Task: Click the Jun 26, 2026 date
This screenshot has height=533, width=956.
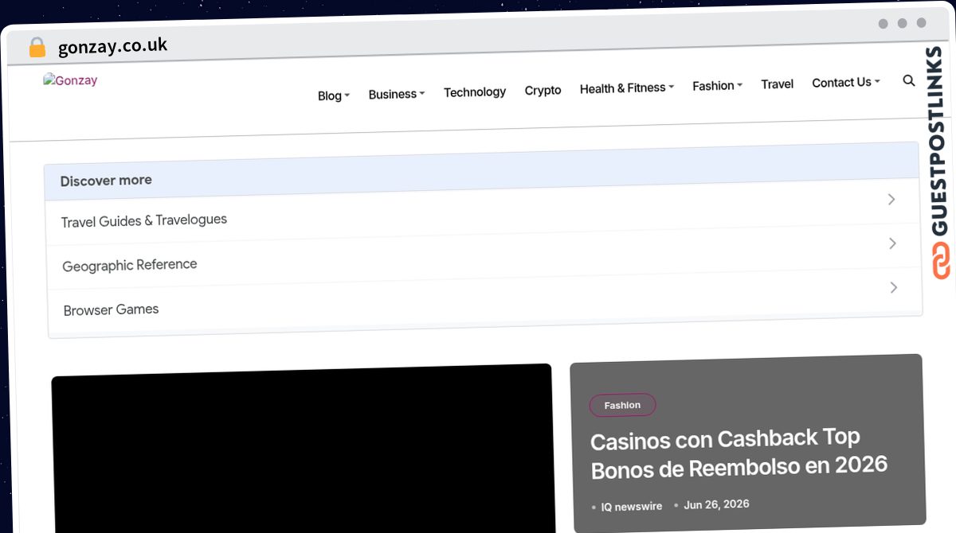Action: (x=716, y=504)
